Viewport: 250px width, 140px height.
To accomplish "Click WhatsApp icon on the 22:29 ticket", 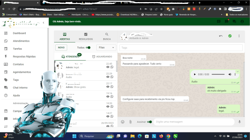I will tap(112, 77).
